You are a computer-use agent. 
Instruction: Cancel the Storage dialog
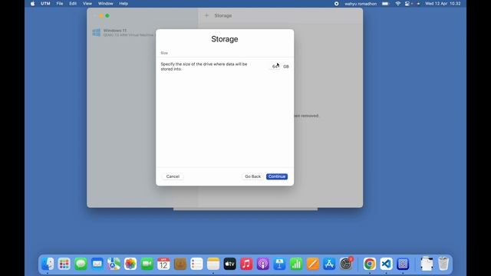[x=173, y=176]
